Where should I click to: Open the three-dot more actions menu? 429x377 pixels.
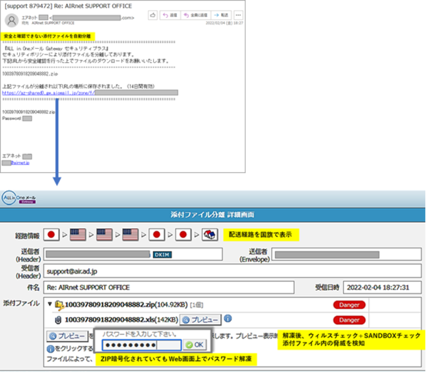pos(238,15)
